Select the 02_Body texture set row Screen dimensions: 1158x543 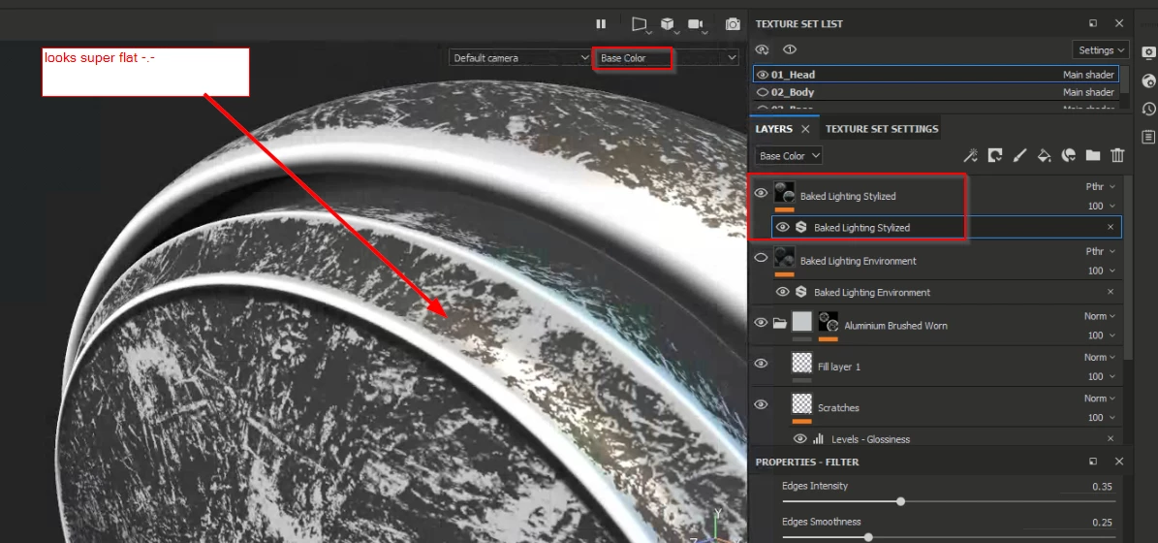[x=936, y=92]
